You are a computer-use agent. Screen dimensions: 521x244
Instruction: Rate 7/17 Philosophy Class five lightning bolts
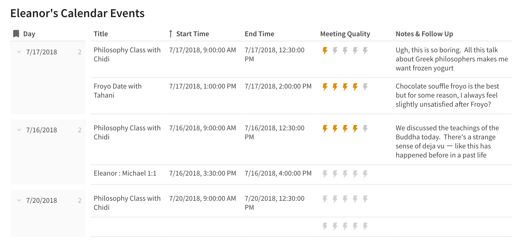pos(365,51)
